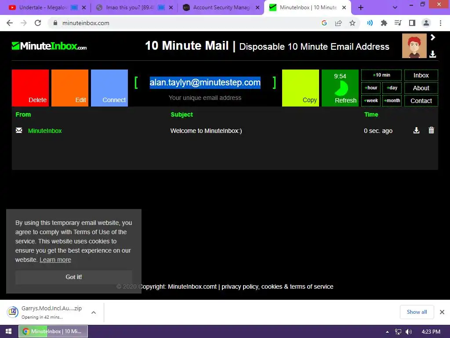Screen dimensions: 450x338
Task: Click the Learn more cookie link
Action: click(55, 260)
